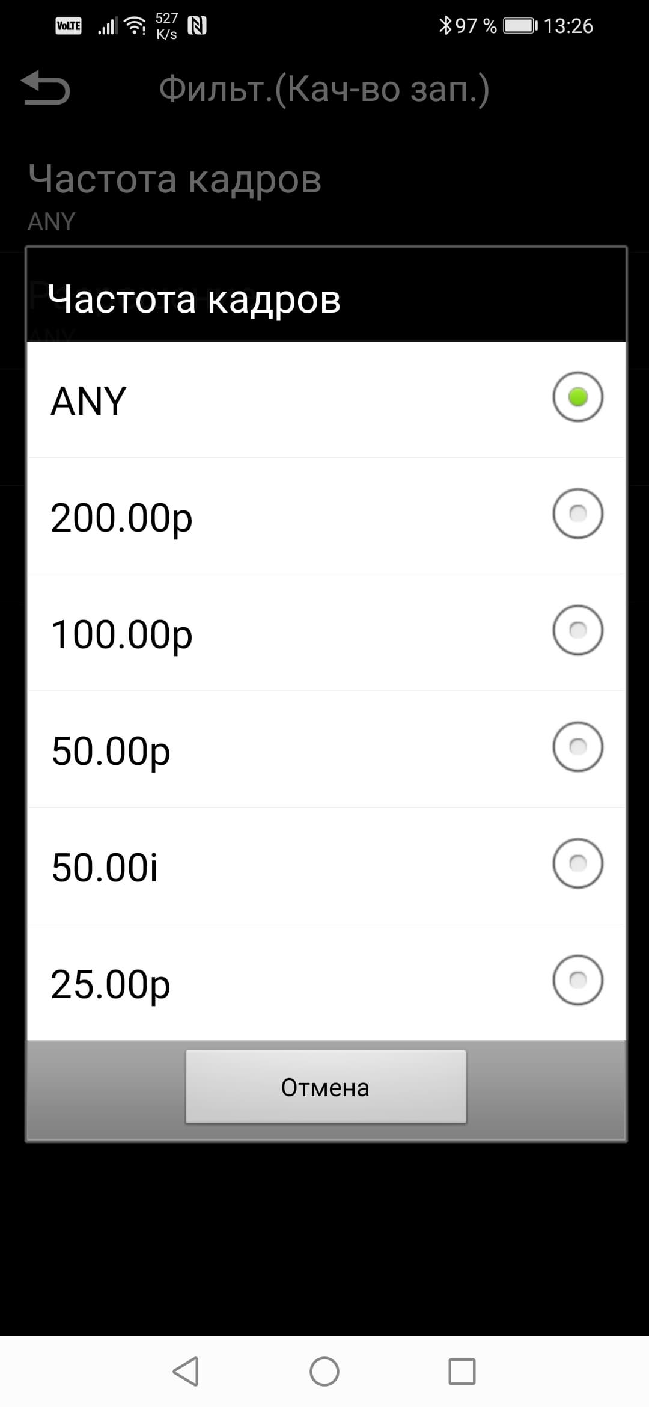Tap the back arrow icon in header
The height and width of the screenshot is (1407, 649).
[x=46, y=88]
